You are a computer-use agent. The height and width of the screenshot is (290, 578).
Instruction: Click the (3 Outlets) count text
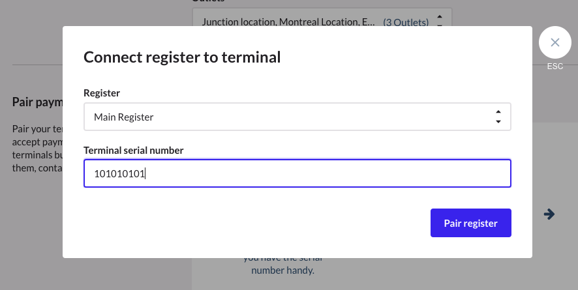coord(406,22)
